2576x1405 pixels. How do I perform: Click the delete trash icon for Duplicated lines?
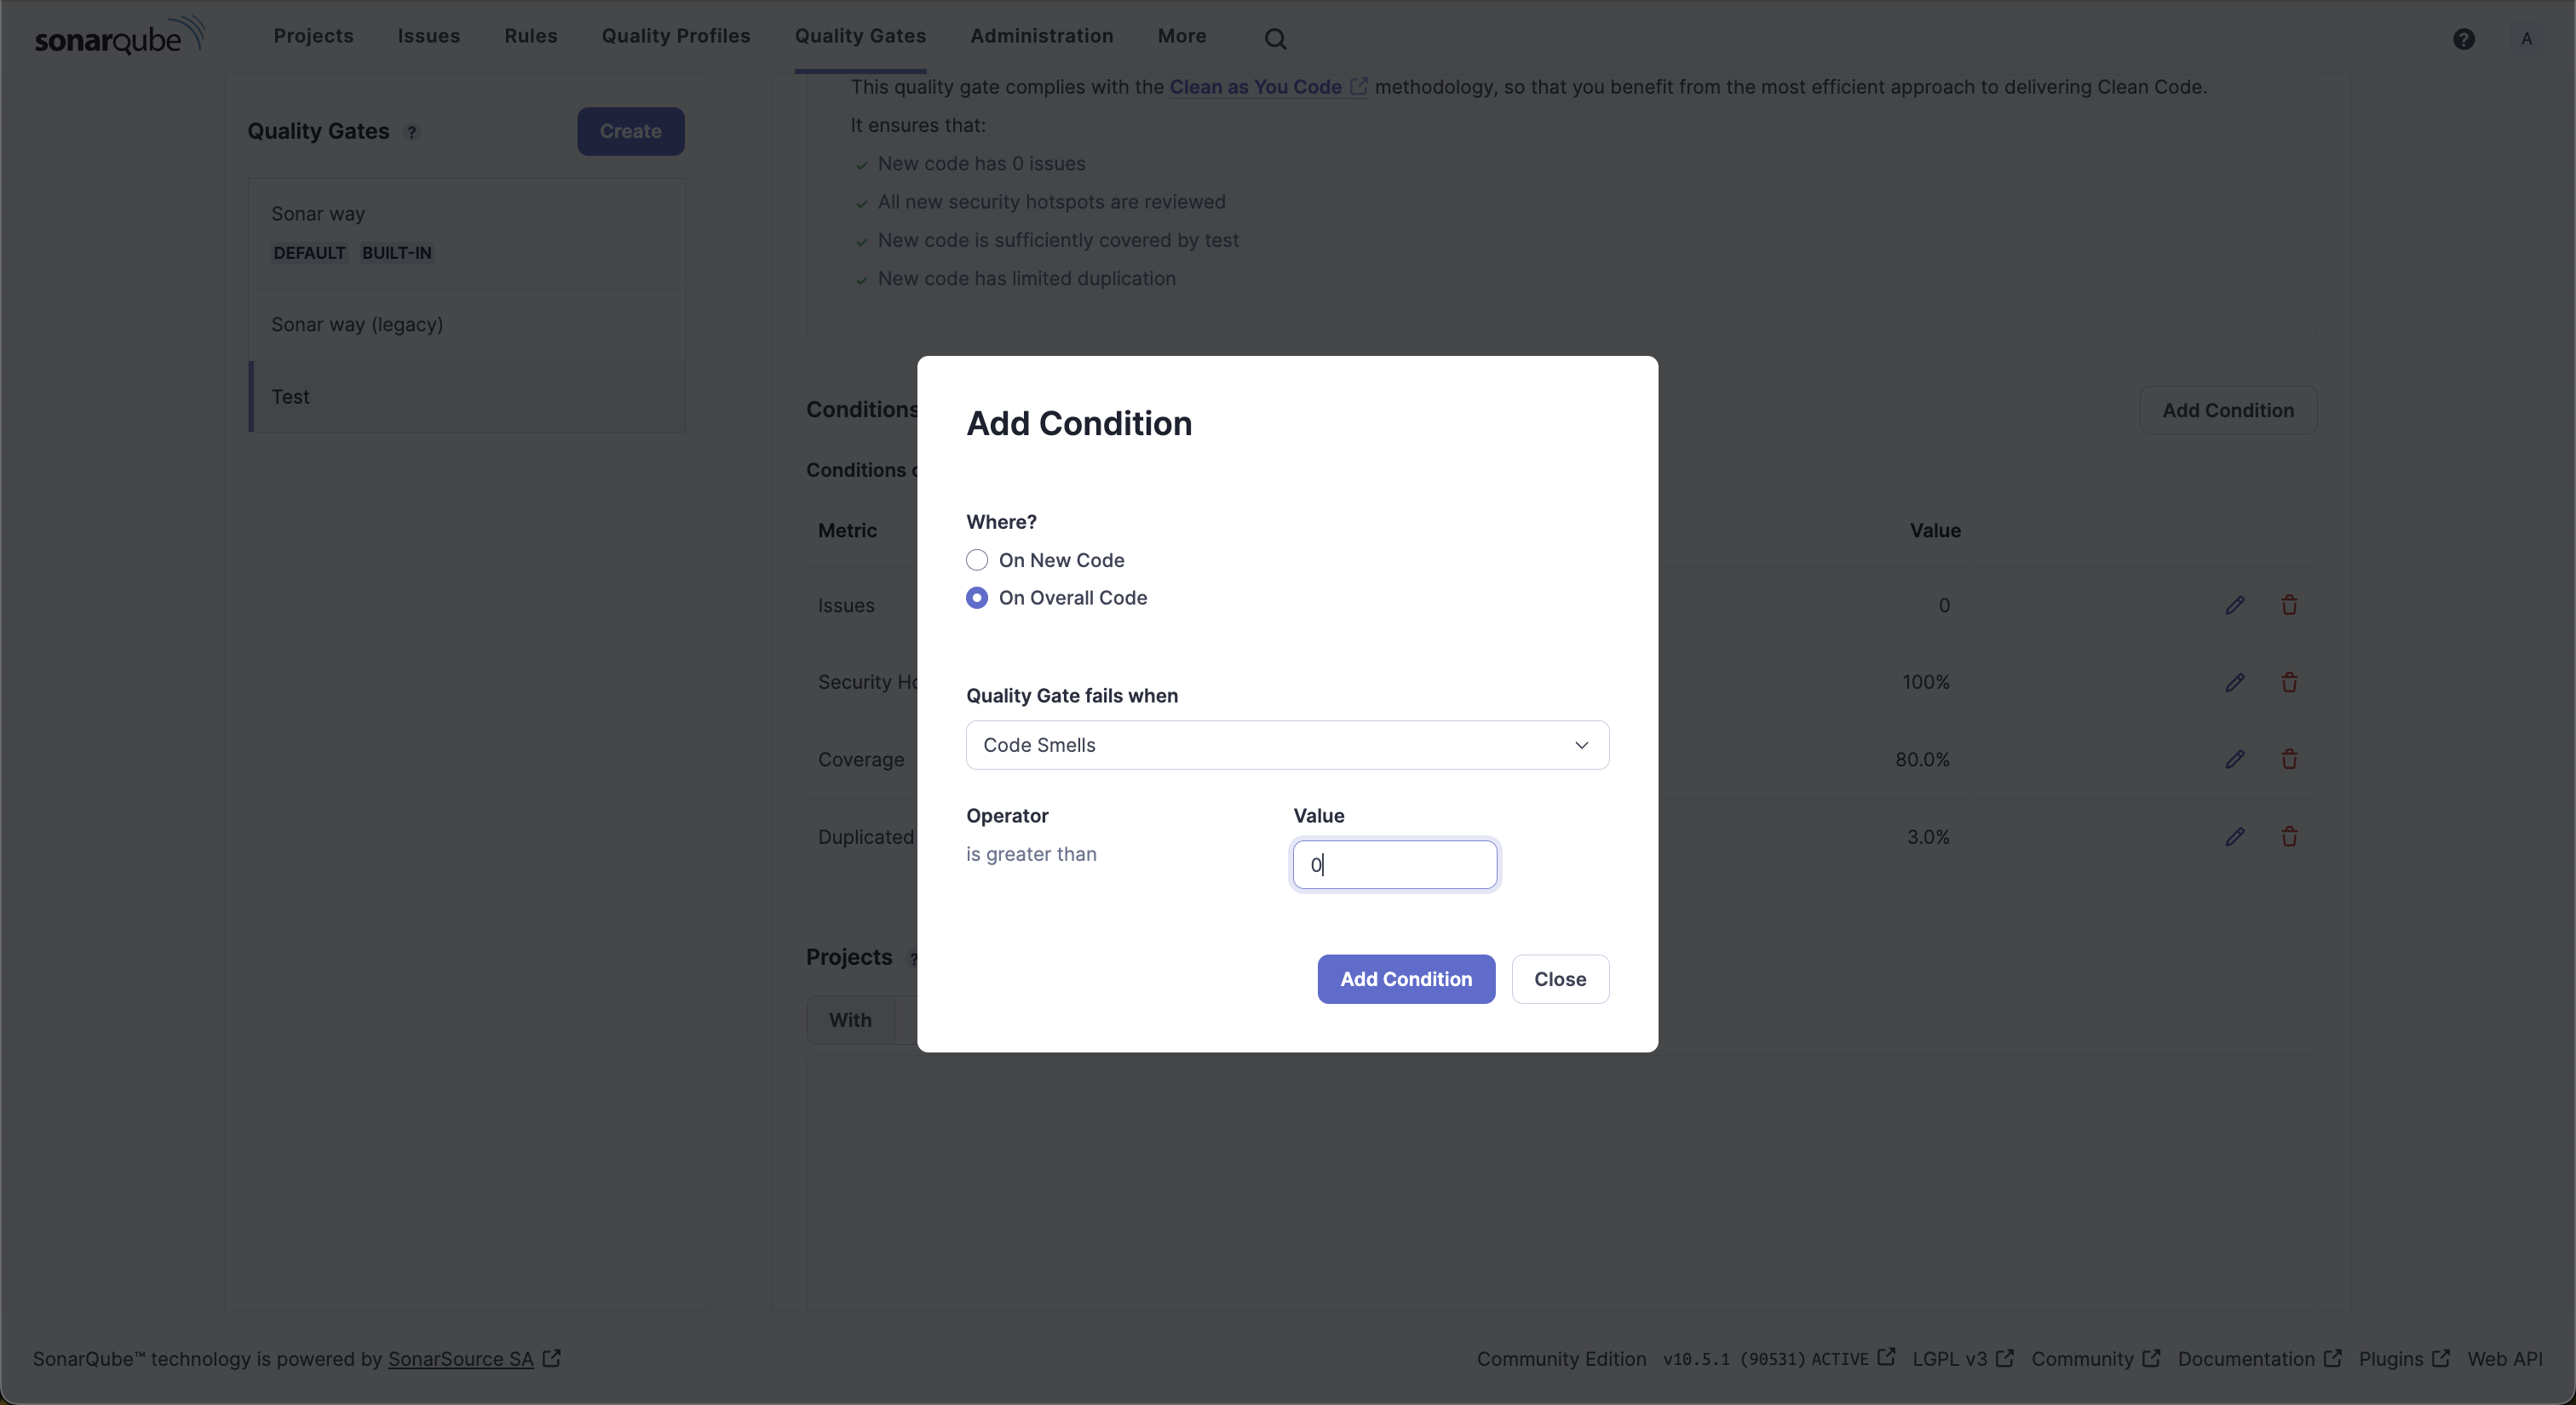(2289, 835)
